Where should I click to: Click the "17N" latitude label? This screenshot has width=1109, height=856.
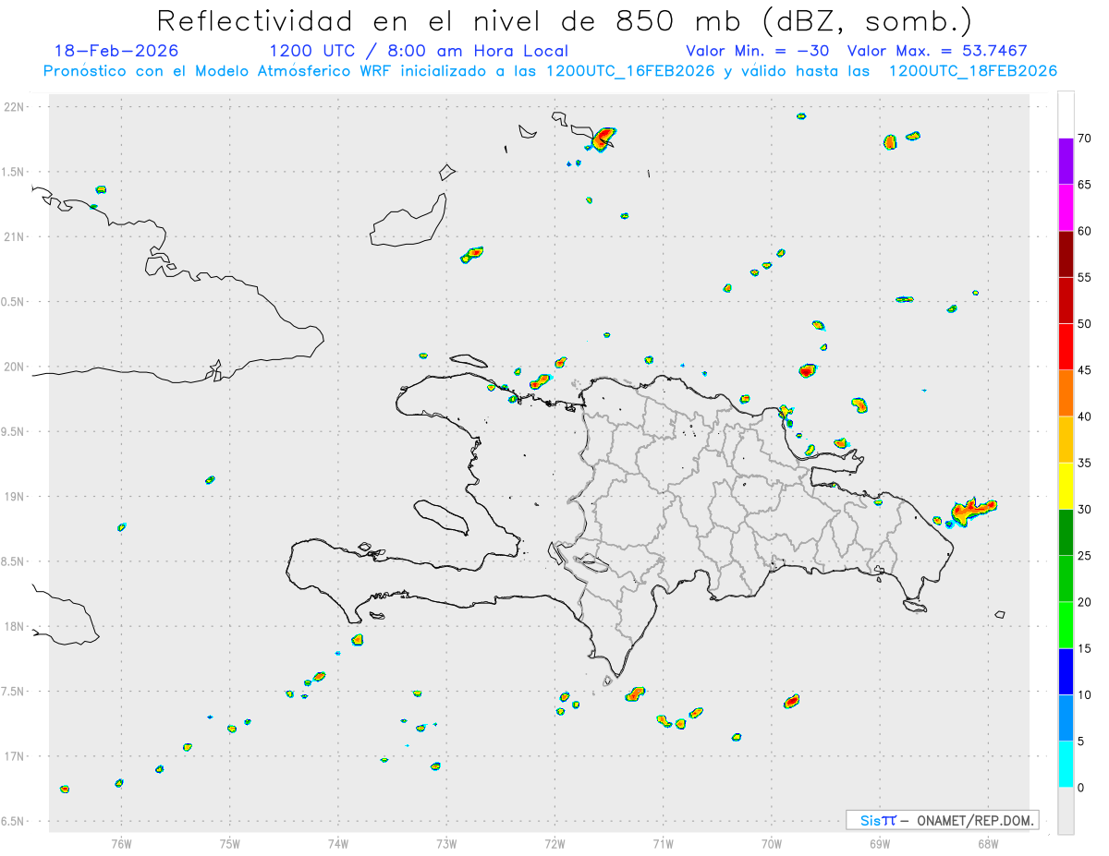coord(16,756)
